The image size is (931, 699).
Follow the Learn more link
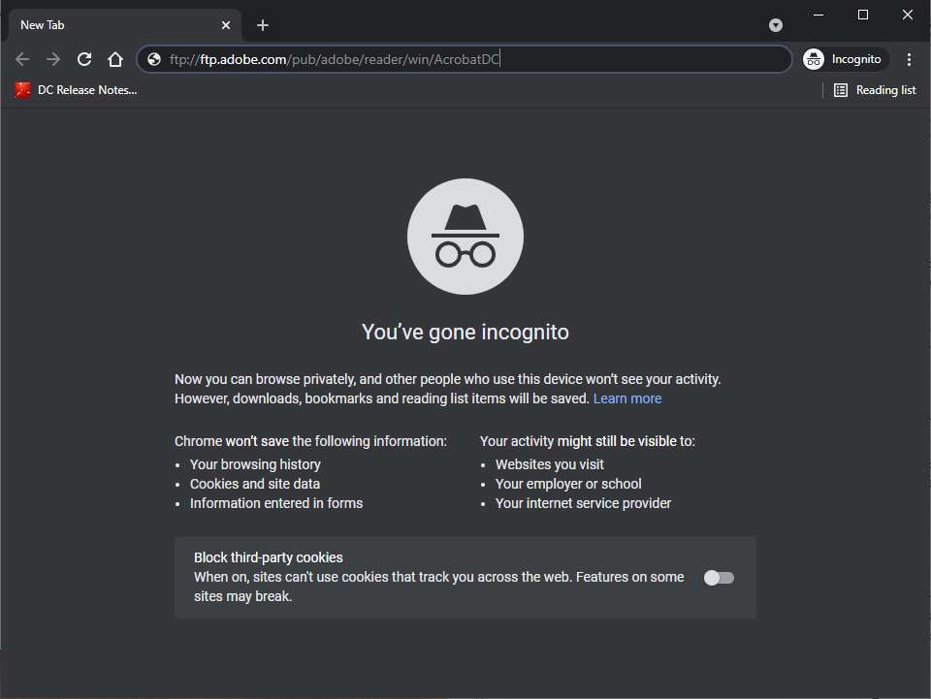pos(627,398)
